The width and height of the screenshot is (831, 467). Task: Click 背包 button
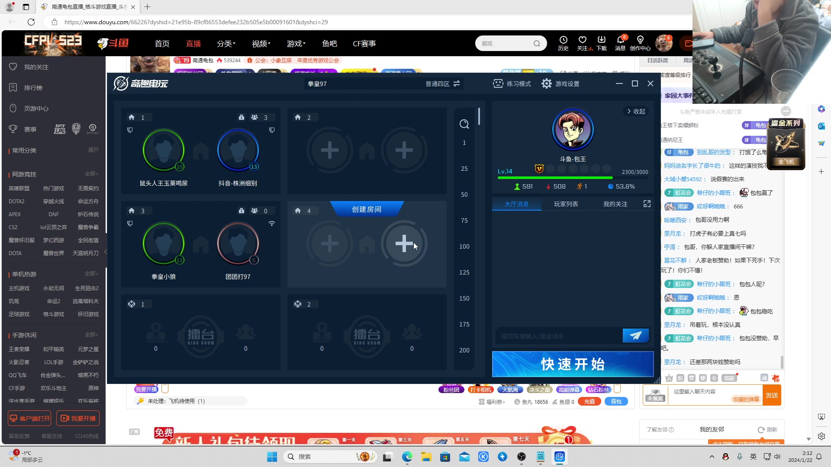click(x=616, y=402)
